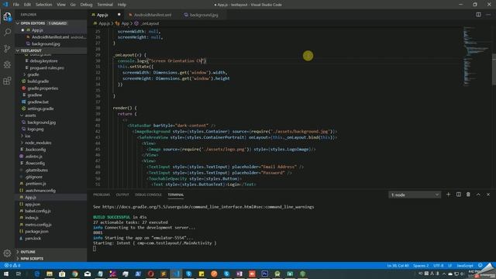Change language mode JavaScript

[x=465, y=265]
